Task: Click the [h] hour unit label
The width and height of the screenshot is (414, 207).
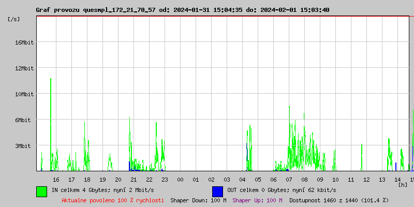Action: 403,184
